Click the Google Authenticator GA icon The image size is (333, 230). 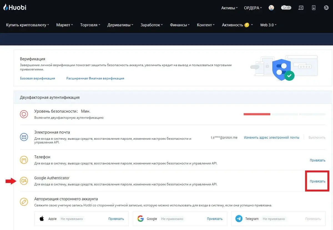pos(24,181)
